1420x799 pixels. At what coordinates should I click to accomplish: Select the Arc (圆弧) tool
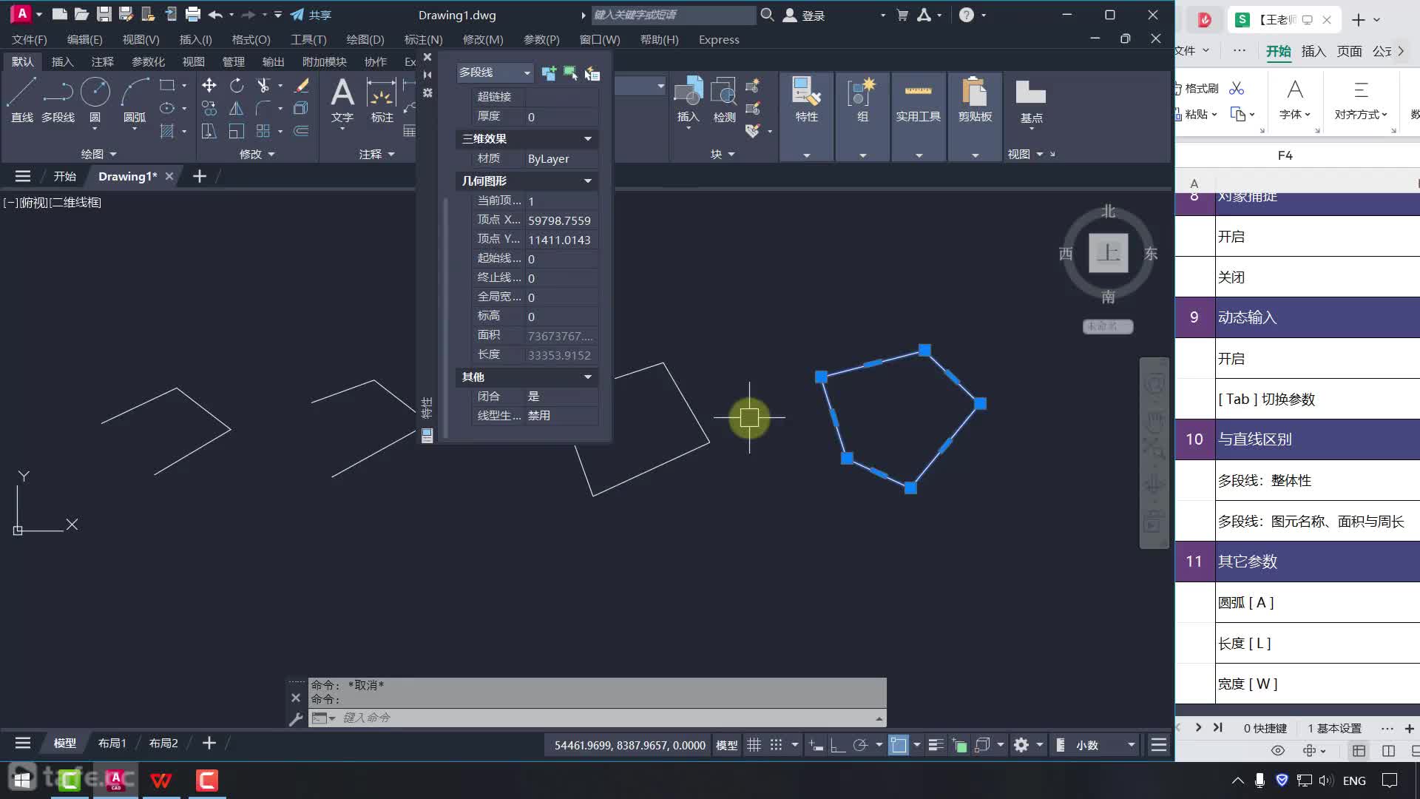[135, 100]
